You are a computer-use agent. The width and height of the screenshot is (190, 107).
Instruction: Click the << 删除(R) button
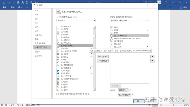click(x=103, y=61)
